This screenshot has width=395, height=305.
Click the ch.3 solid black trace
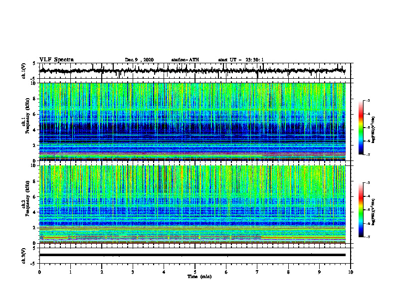click(193, 255)
